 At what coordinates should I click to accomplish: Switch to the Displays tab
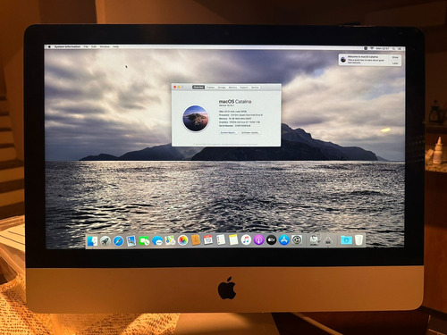[210, 88]
